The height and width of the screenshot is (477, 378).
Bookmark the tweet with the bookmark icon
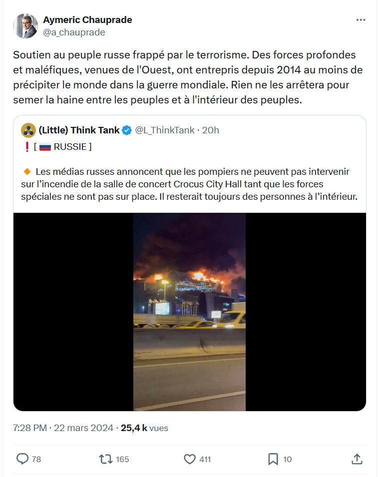pyautogui.click(x=273, y=459)
